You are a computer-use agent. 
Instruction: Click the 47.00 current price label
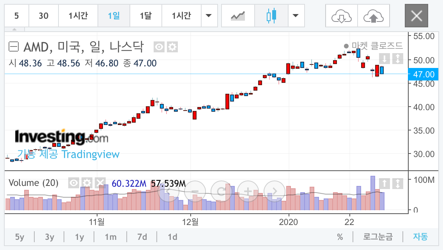pyautogui.click(x=423, y=74)
